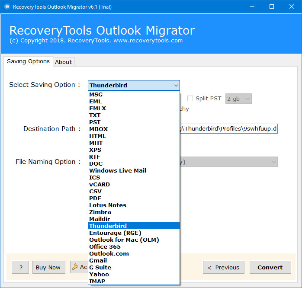Choose MHT format entry

pos(134,143)
